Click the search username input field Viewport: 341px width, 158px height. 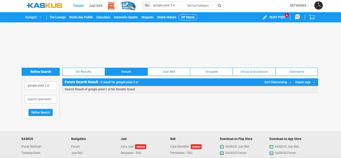(40, 99)
